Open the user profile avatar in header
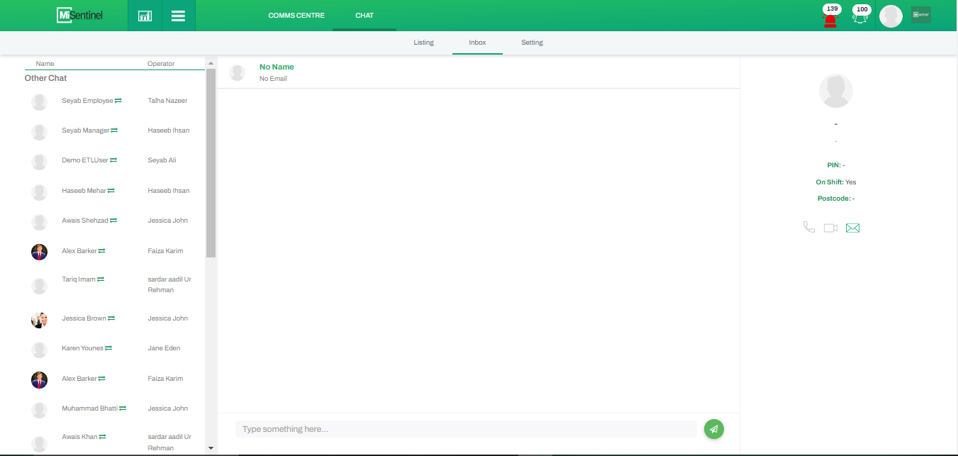 pos(891,16)
